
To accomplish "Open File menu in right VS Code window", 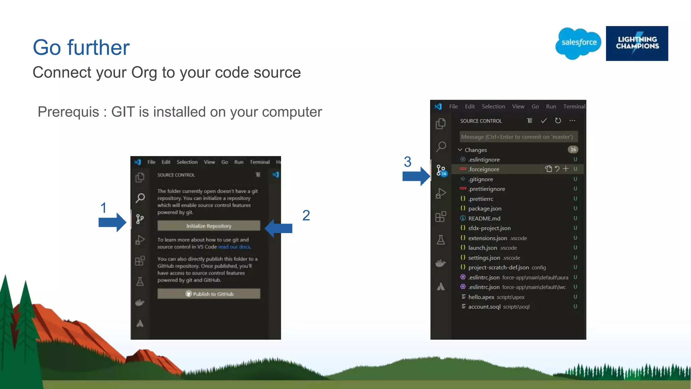I will pyautogui.click(x=453, y=106).
